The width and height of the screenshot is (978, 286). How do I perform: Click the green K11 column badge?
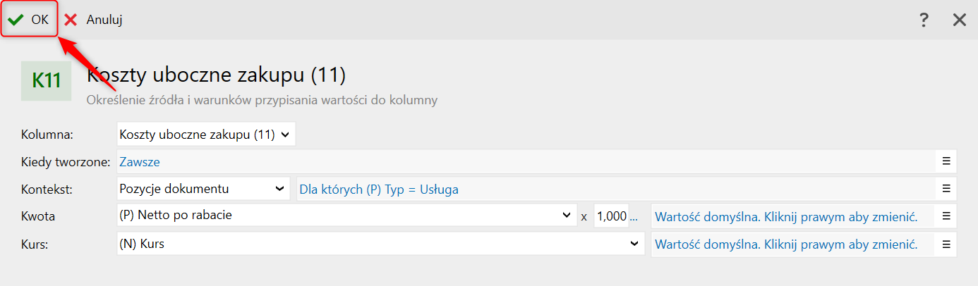(x=47, y=80)
